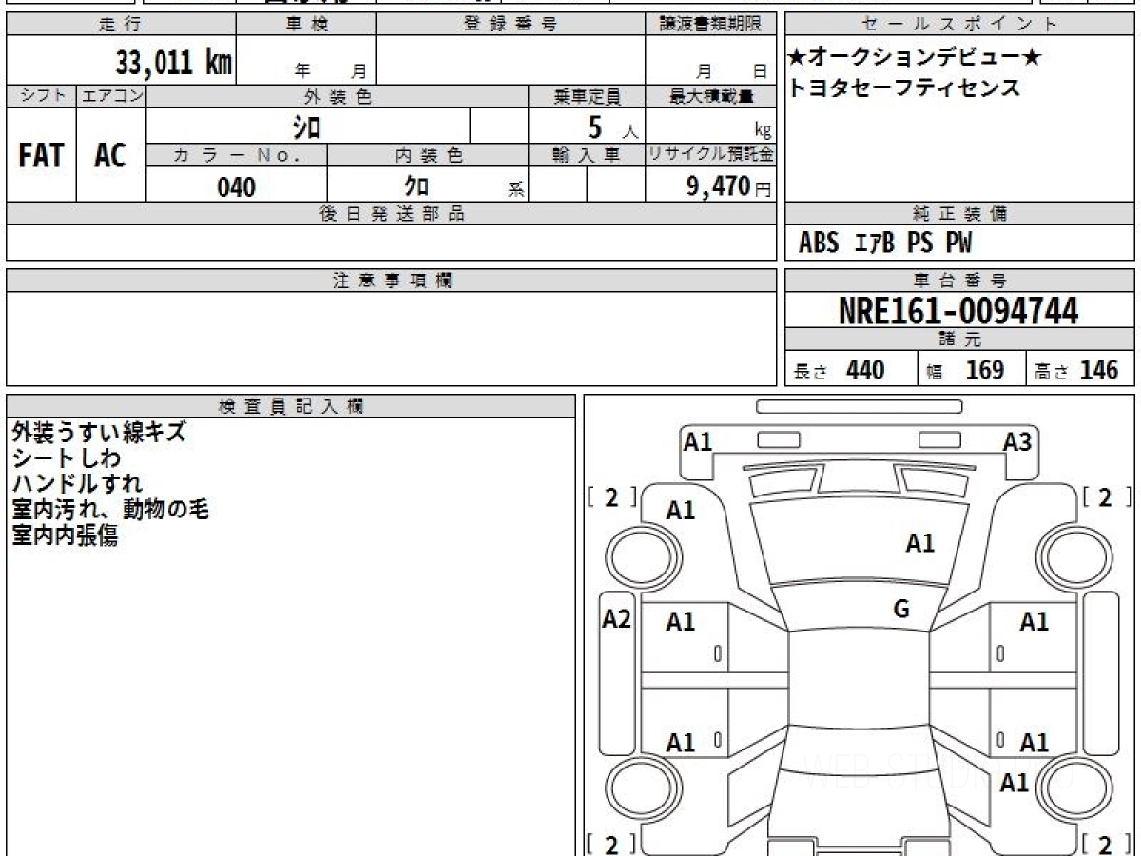
Task: Select the seating capacity value 5 人
Action: point(613,126)
